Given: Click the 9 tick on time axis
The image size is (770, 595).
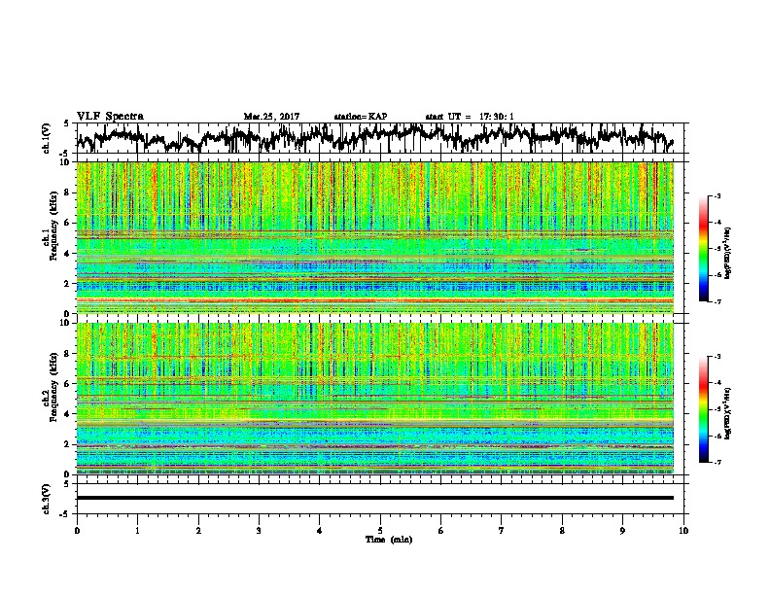Looking at the screenshot, I should [622, 531].
